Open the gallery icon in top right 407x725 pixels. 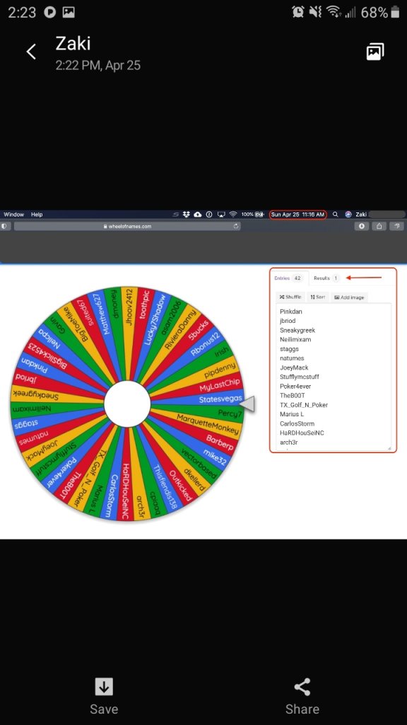point(375,52)
